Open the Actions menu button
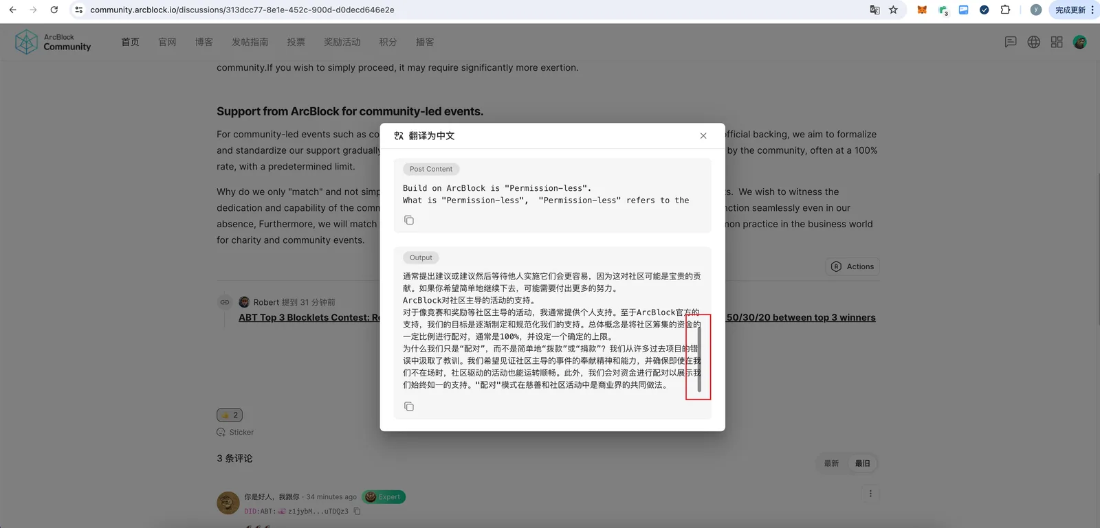 tap(852, 266)
